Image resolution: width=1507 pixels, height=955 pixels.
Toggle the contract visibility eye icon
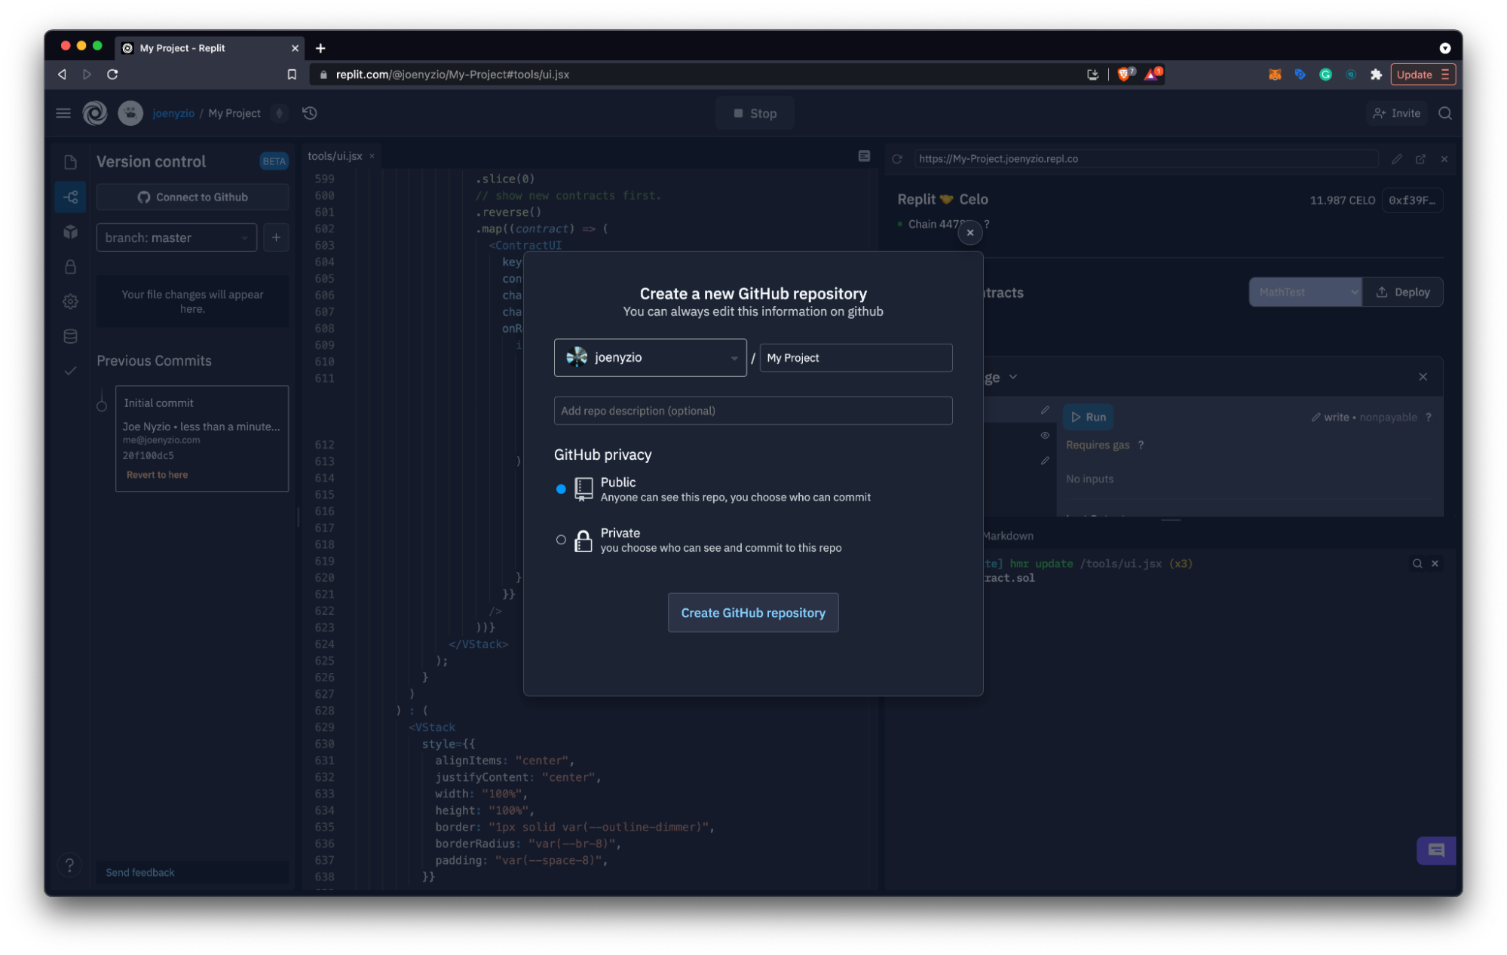pos(1045,435)
